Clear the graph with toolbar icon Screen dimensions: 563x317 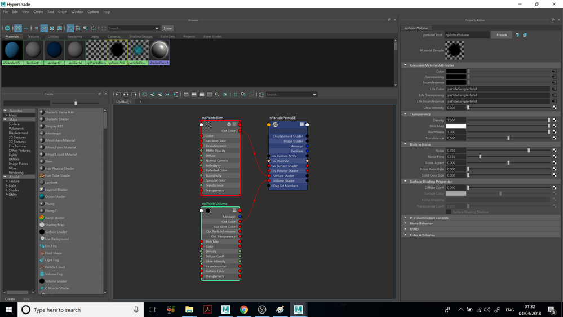(x=144, y=95)
